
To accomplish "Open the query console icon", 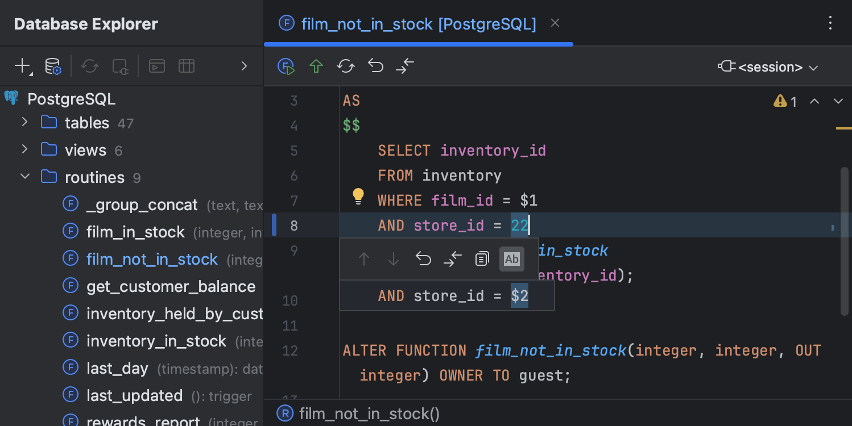I will [157, 66].
